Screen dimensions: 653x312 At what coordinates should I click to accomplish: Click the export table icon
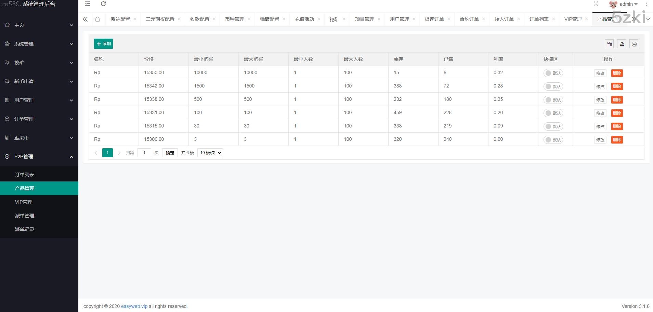click(x=622, y=44)
